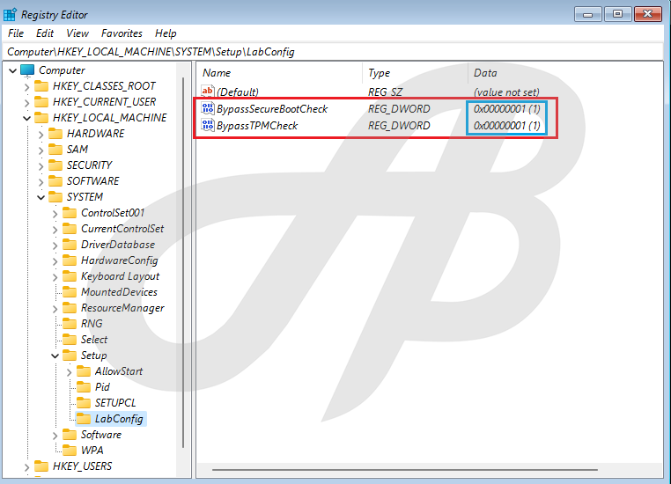Select the SETUPCL key label
The height and width of the screenshot is (484, 671).
[x=115, y=403]
